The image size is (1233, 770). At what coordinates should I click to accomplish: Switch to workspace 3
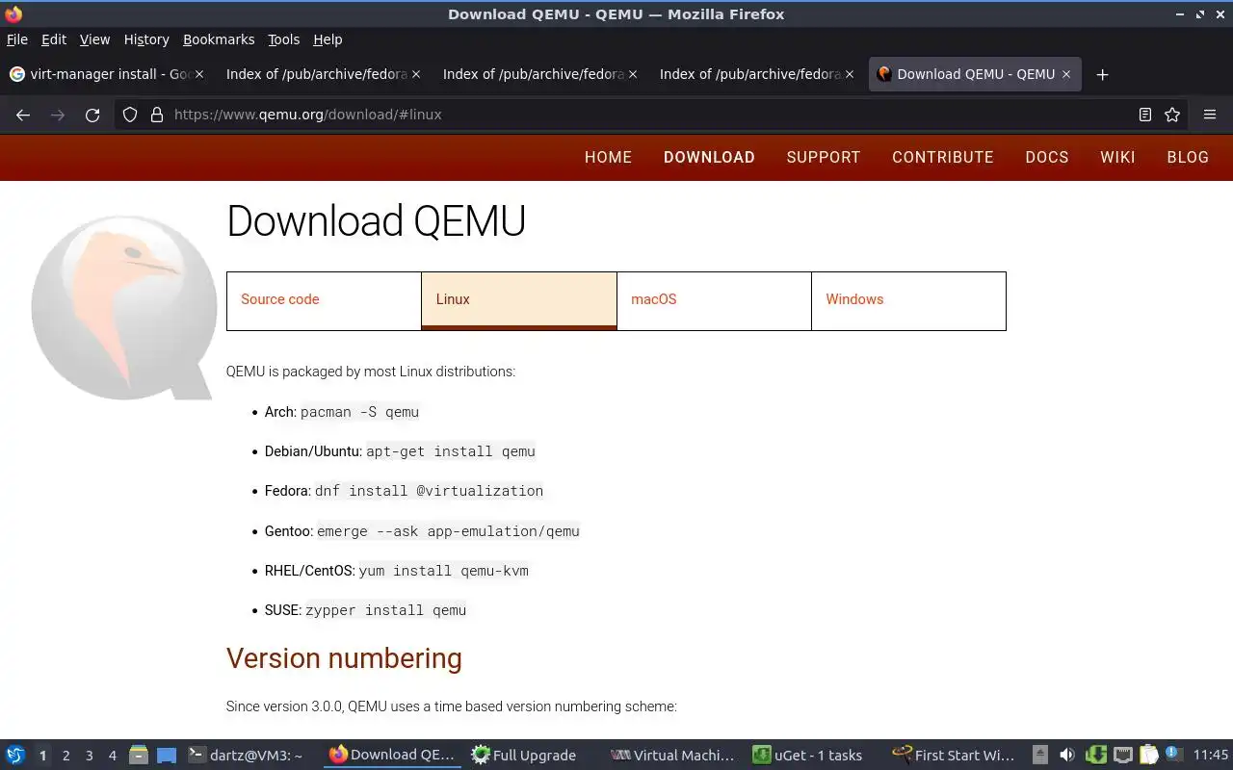(x=89, y=756)
